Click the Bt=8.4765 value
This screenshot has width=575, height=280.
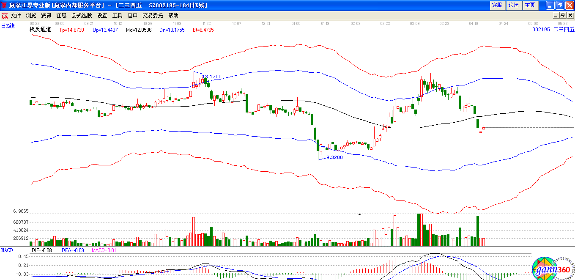click(x=203, y=30)
